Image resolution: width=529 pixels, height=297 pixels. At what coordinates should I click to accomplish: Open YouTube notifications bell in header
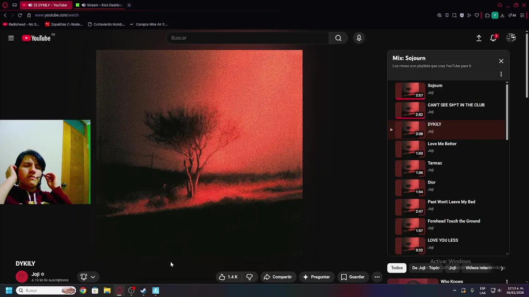pyautogui.click(x=493, y=38)
